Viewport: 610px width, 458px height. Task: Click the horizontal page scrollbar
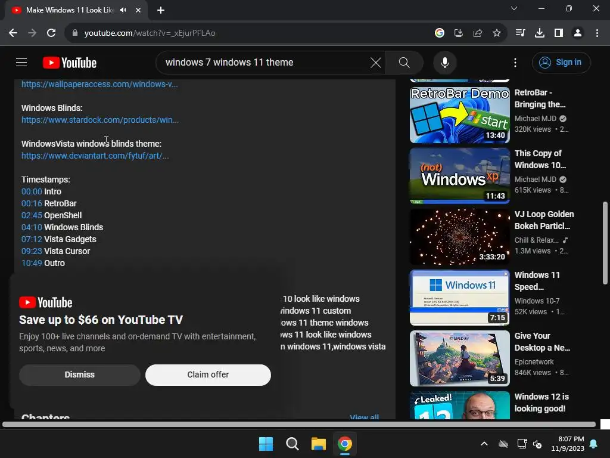click(299, 425)
